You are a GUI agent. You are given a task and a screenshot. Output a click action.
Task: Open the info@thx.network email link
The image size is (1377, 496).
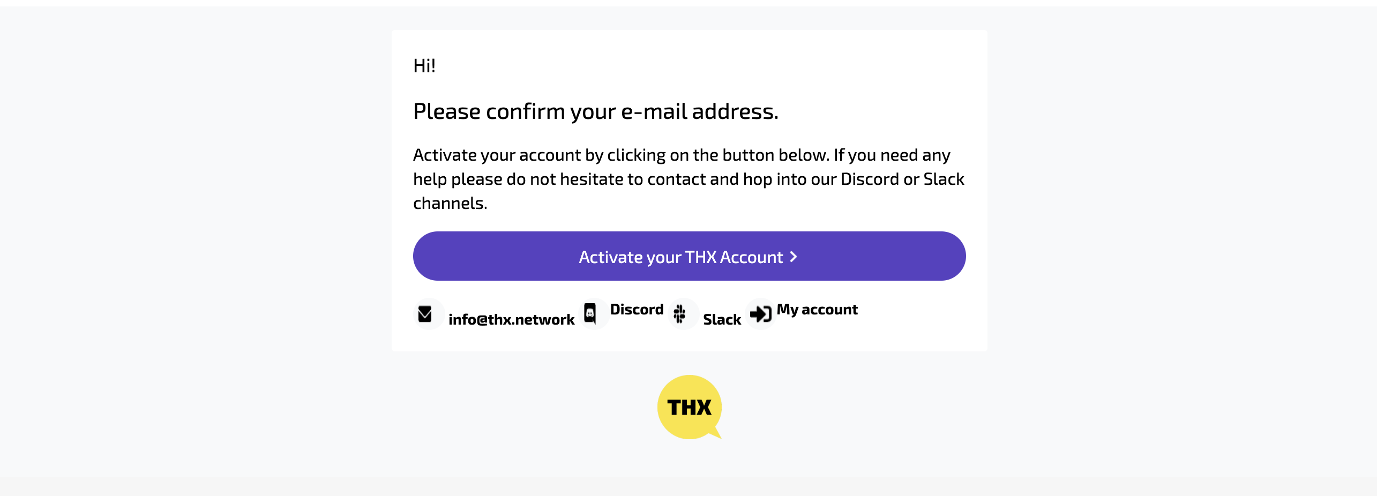tap(511, 320)
